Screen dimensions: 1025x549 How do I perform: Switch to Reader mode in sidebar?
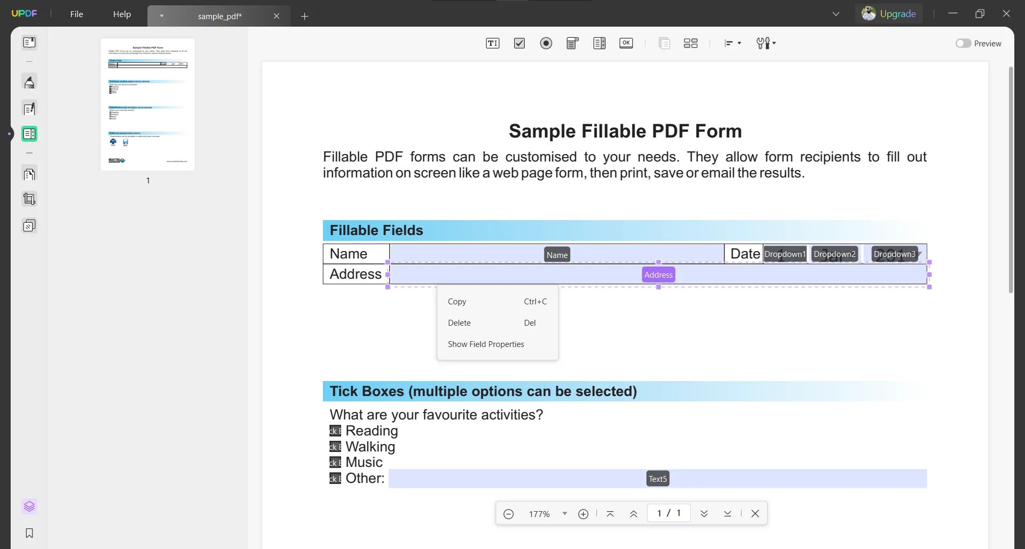click(29, 43)
